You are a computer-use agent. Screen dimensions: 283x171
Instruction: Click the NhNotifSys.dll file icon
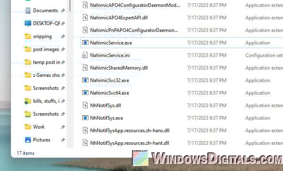(85, 105)
